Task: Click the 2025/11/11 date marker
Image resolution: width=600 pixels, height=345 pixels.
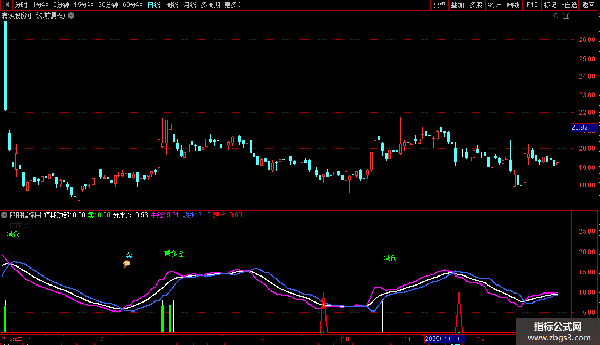Action: tap(445, 339)
